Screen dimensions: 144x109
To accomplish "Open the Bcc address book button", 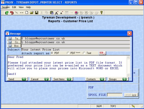I will pos(14,46).
